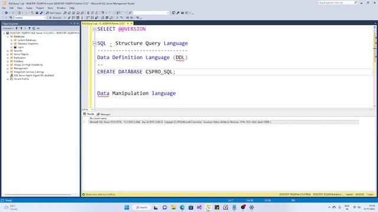378x212 pixels.
Task: Click the Save All icon
Action: [x=41, y=13]
